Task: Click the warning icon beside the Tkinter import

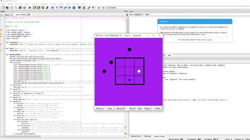Action: click(x=1, y=30)
